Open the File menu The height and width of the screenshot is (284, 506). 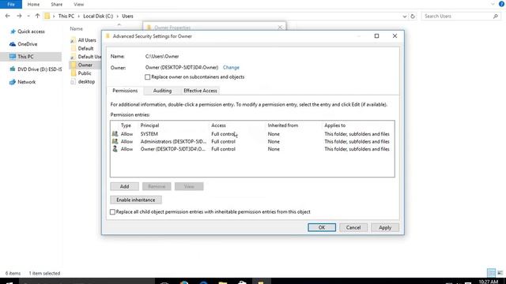11,4
